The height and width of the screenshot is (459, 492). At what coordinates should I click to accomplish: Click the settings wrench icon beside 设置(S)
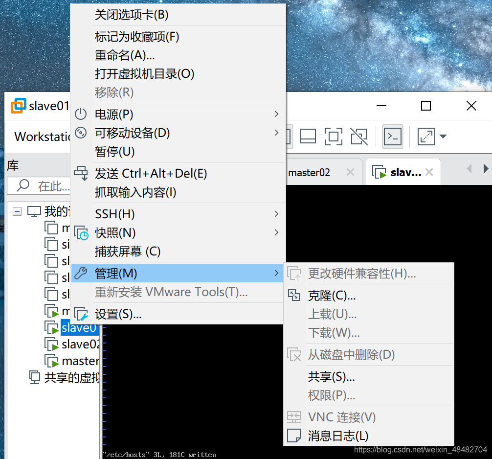click(x=81, y=314)
